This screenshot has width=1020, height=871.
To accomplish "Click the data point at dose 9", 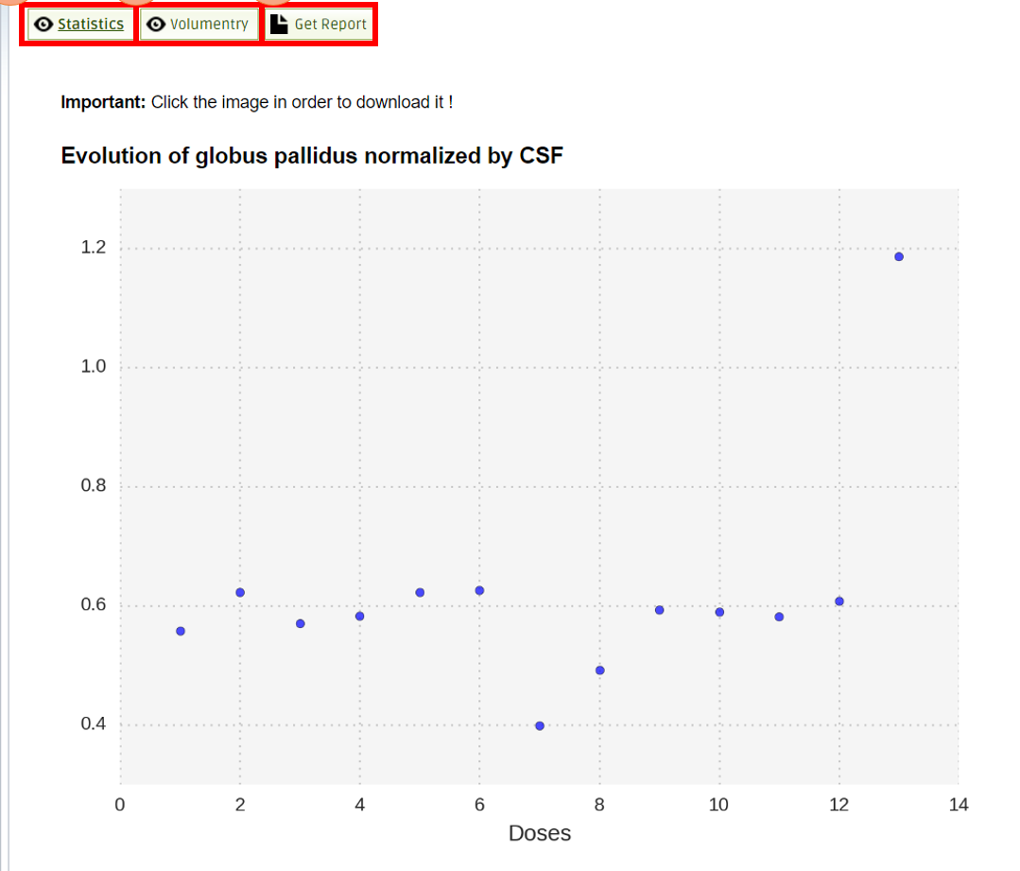I will click(660, 610).
